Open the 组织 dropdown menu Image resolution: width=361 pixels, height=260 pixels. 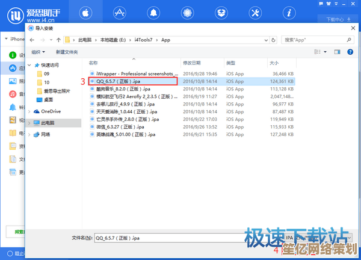coord(39,52)
